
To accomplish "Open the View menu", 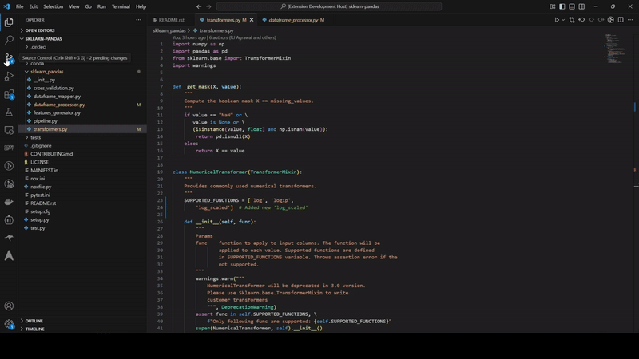I will (74, 6).
